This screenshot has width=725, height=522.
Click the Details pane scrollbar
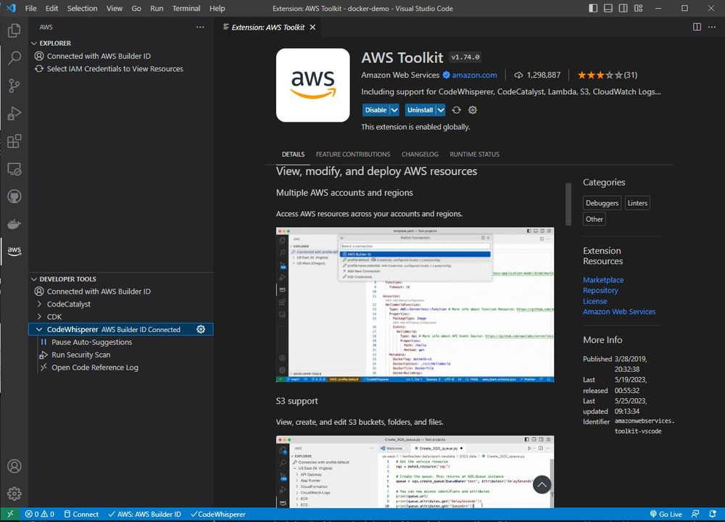pos(568,203)
